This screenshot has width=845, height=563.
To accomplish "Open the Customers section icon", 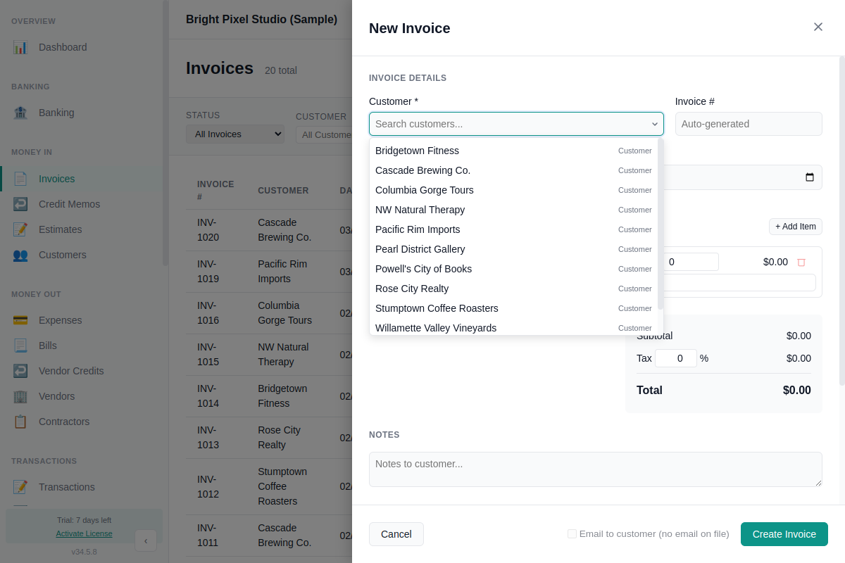I will [x=20, y=255].
